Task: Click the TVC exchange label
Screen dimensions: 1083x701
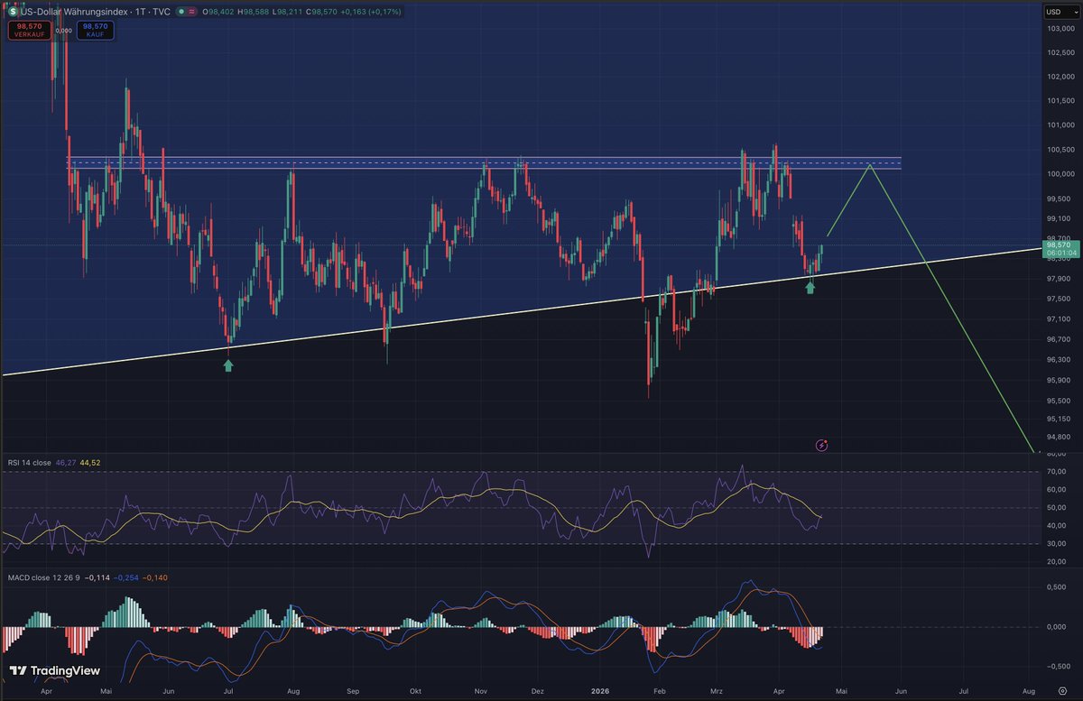Action: pyautogui.click(x=162, y=12)
